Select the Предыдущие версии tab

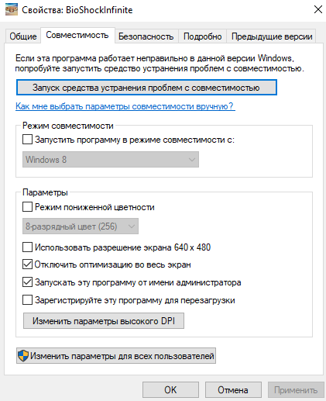[x=272, y=36]
